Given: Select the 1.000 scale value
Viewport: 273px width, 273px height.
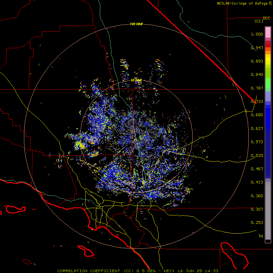Looking at the screenshot, I should (257, 34).
